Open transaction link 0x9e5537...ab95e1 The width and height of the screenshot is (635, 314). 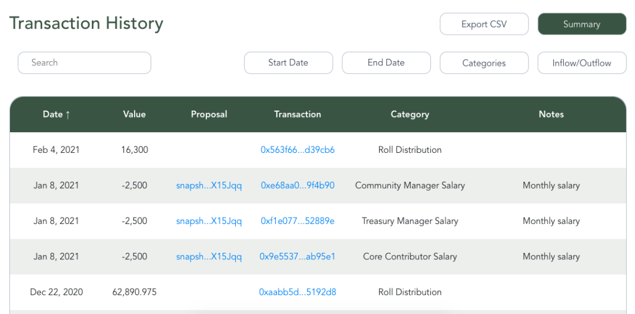[298, 257]
